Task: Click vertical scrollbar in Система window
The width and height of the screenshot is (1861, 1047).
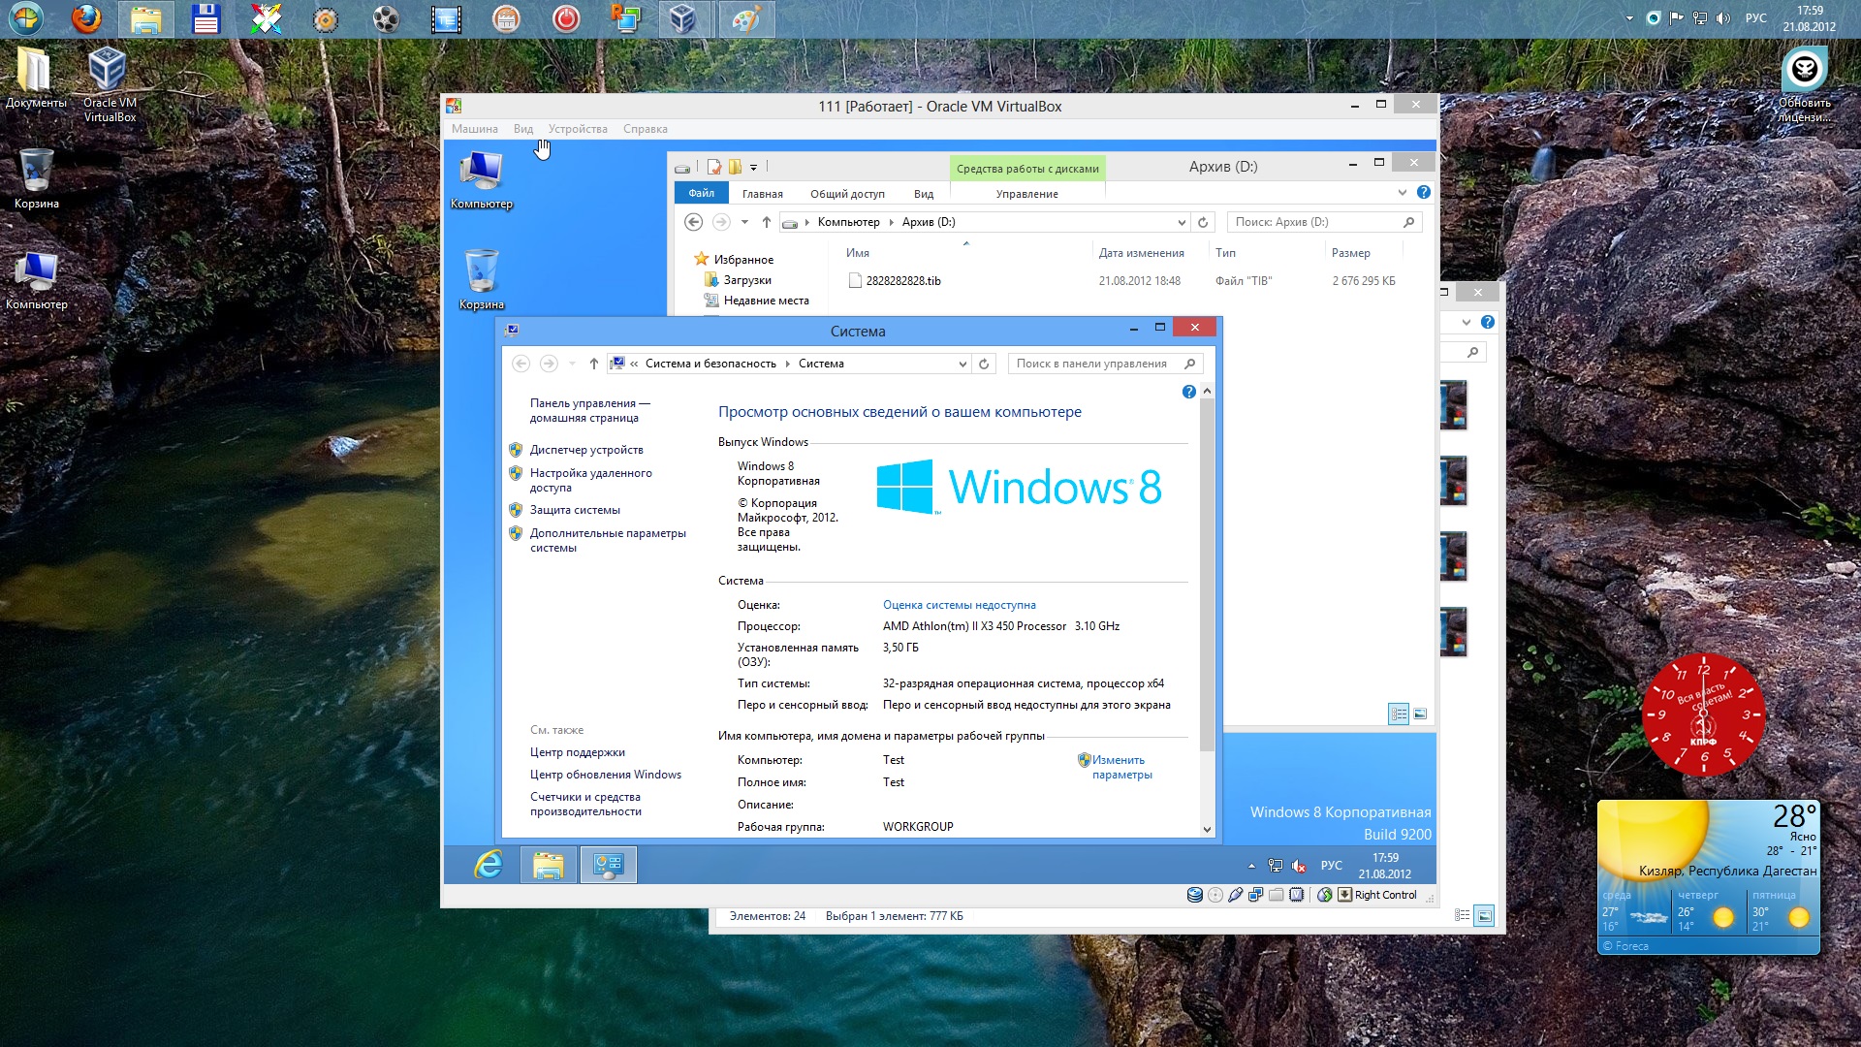Action: [x=1207, y=574]
